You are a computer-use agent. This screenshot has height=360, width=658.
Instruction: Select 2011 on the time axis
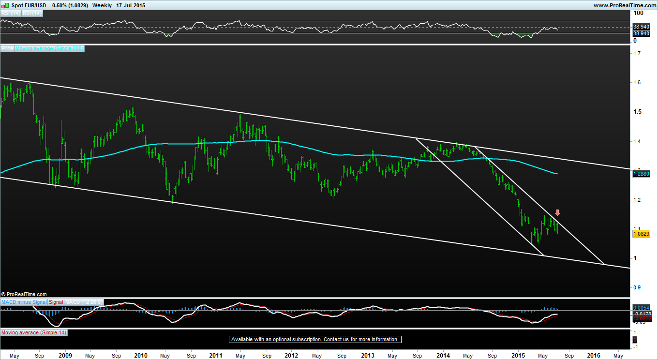click(216, 355)
